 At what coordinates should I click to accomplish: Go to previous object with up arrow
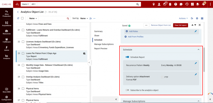tap(192, 25)
